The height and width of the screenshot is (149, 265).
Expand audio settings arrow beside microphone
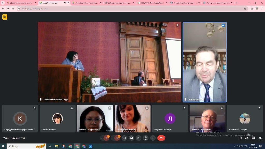point(102,138)
